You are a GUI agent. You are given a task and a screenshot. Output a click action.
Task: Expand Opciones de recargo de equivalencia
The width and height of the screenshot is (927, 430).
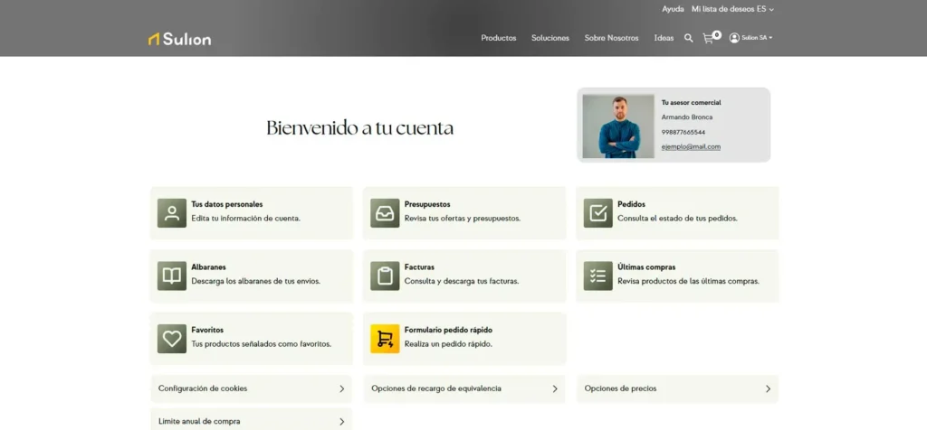464,388
